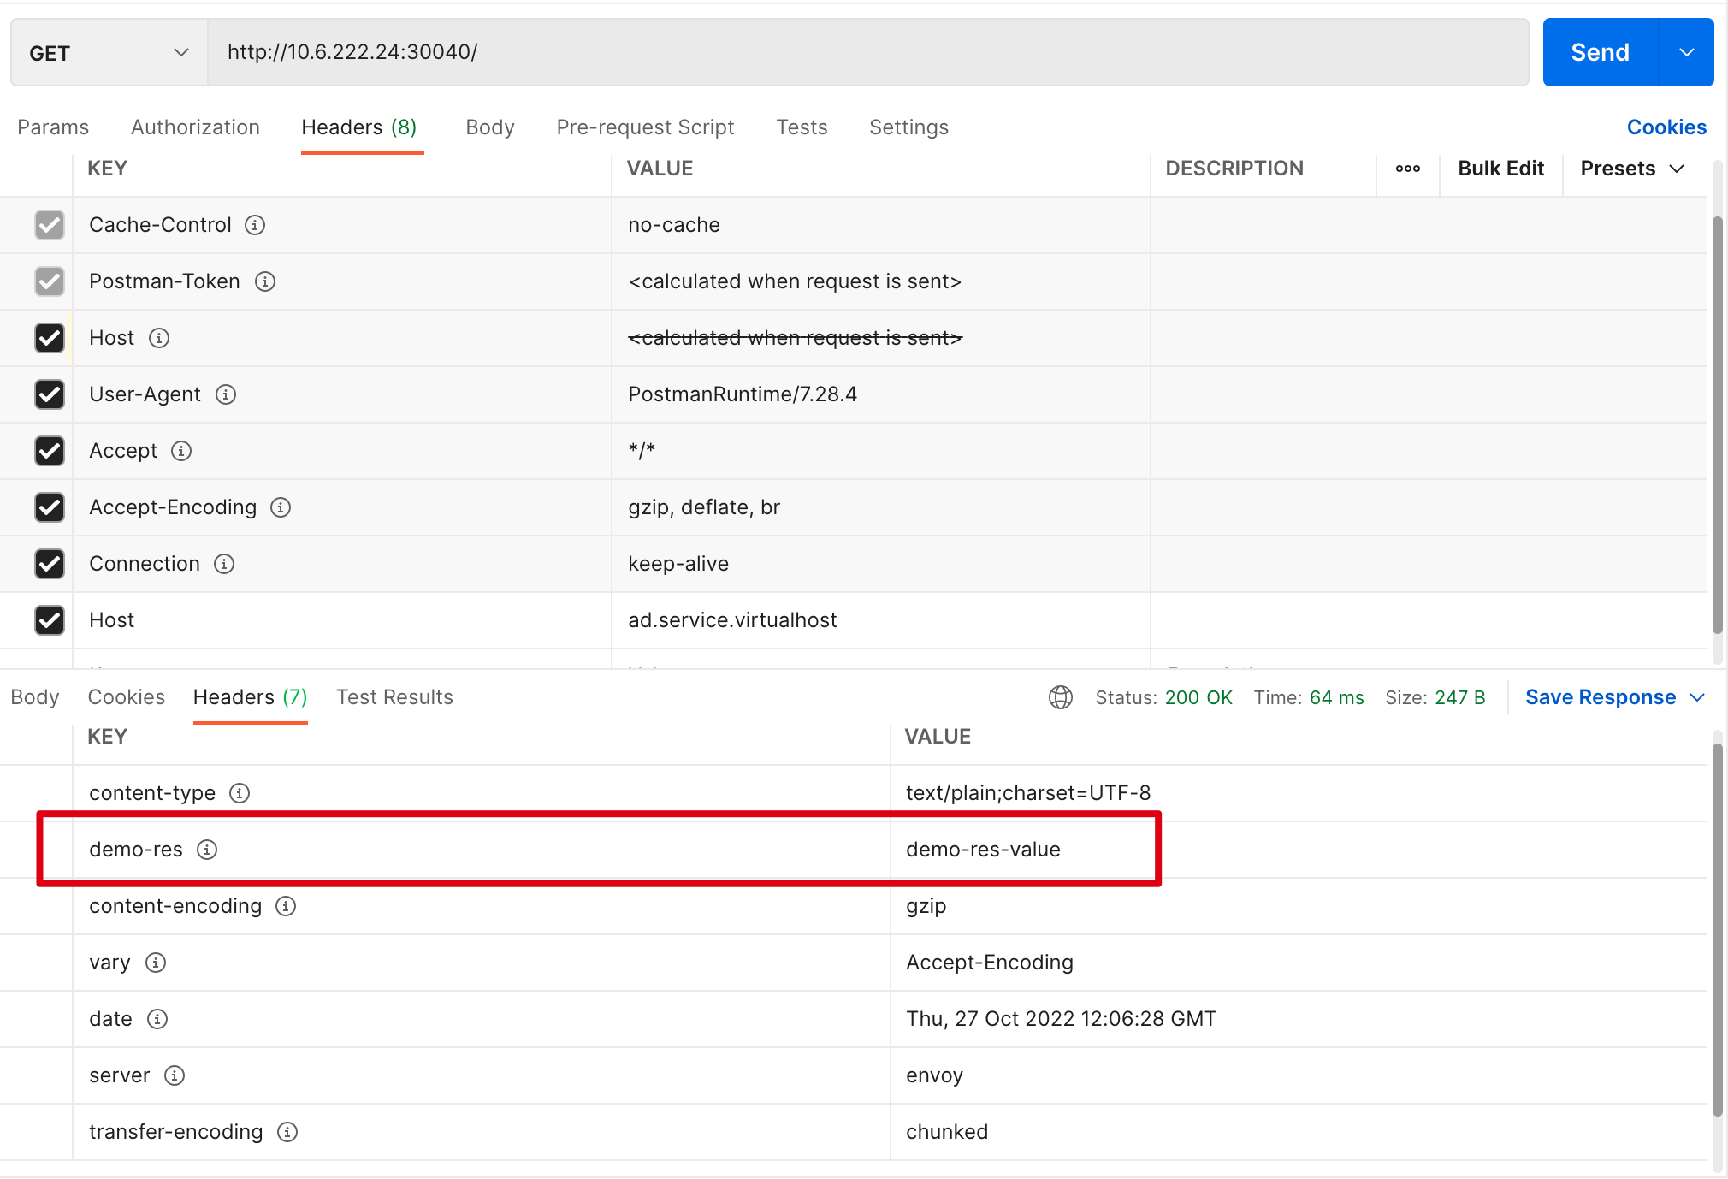
Task: Click info icon next to Connection
Action: [x=224, y=564]
